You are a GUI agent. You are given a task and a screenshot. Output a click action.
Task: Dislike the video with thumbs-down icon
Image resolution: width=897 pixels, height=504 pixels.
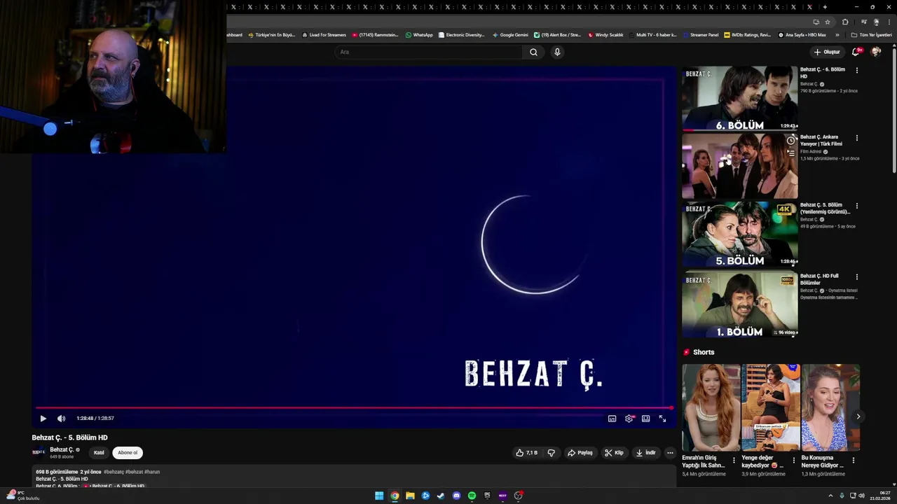coord(551,453)
